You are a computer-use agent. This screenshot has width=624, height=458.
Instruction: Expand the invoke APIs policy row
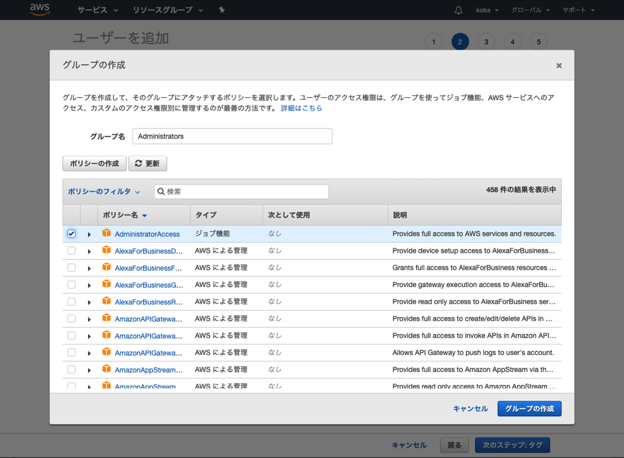point(89,336)
